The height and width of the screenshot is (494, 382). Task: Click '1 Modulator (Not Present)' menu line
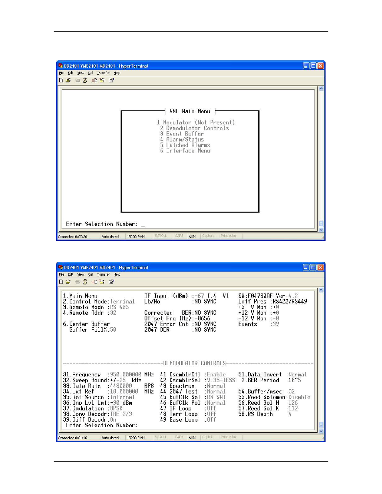click(x=196, y=122)
